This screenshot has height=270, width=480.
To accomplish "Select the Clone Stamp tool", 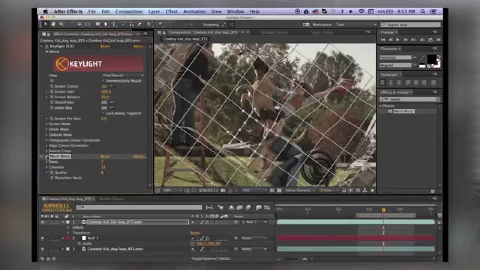I will [x=132, y=24].
